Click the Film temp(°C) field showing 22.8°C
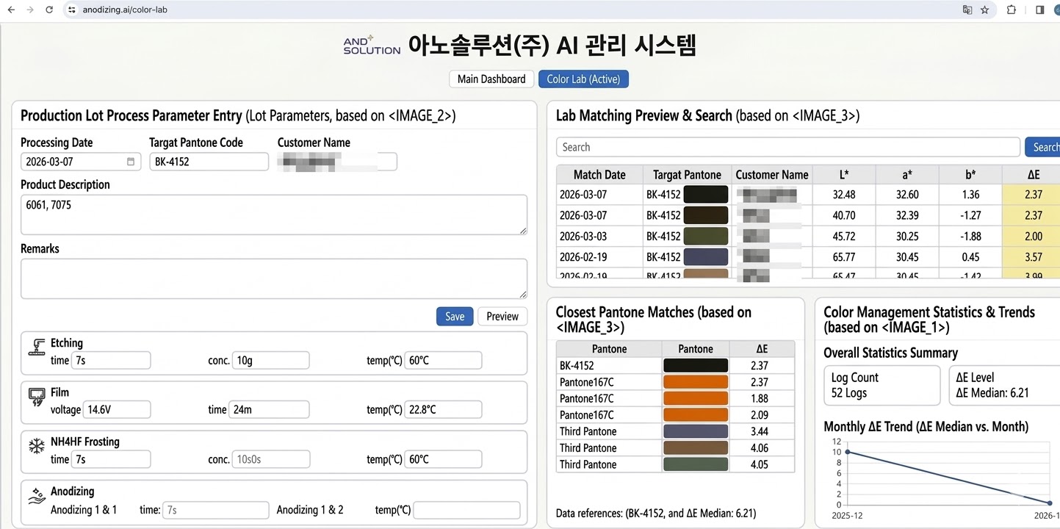This screenshot has width=1060, height=529. (x=443, y=410)
